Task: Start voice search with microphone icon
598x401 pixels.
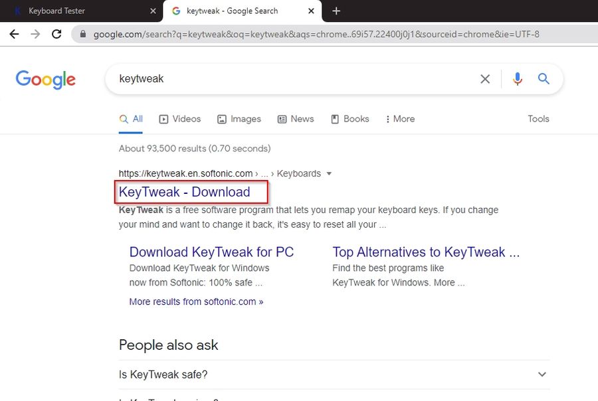Action: click(517, 79)
